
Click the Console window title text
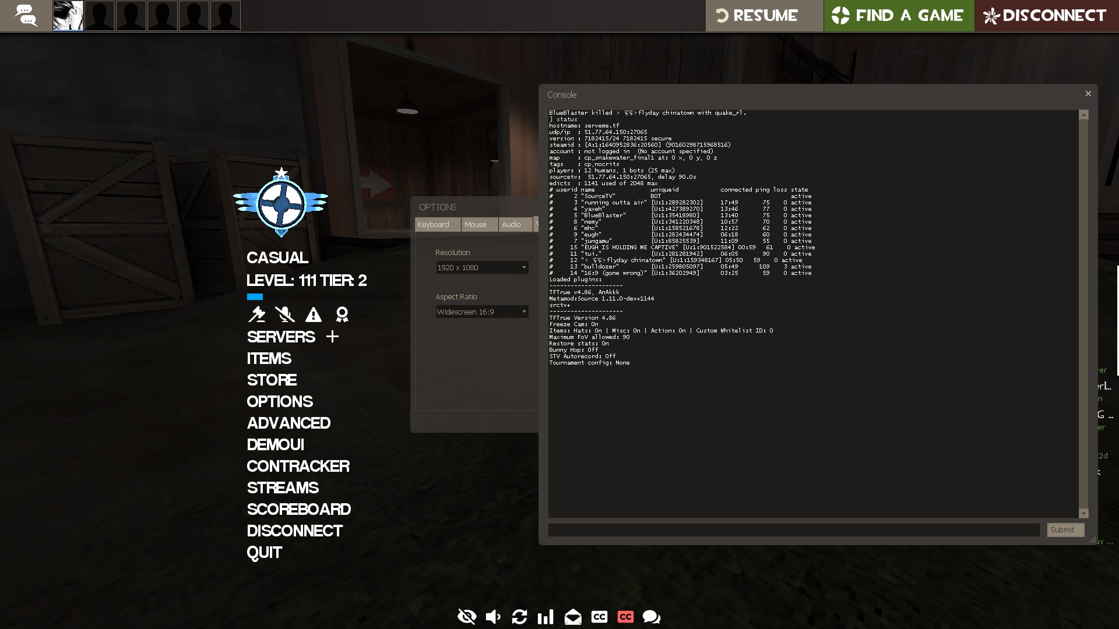pyautogui.click(x=562, y=94)
